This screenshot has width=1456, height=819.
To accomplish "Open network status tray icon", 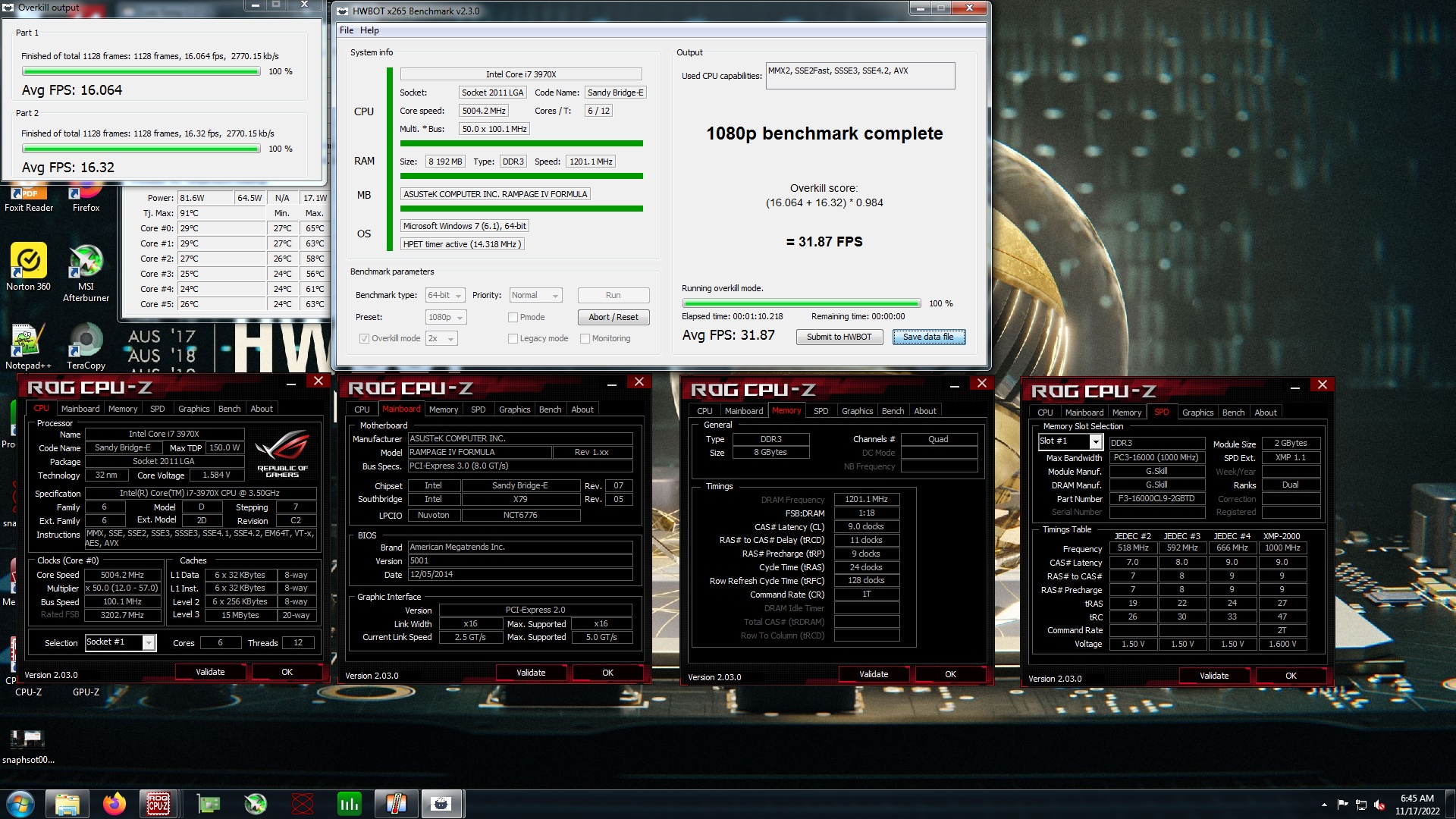I will pyautogui.click(x=1361, y=805).
